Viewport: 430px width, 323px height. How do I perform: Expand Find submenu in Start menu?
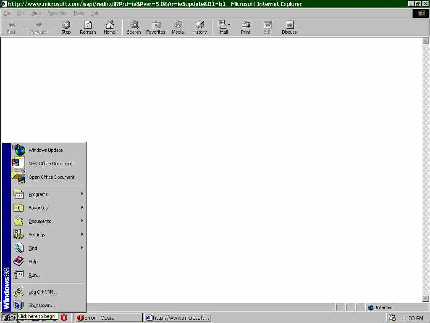point(48,248)
